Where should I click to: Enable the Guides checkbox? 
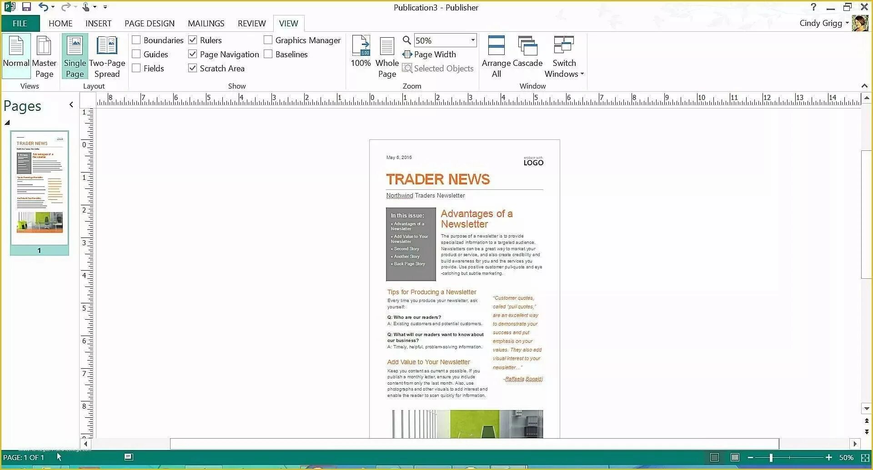coord(136,54)
